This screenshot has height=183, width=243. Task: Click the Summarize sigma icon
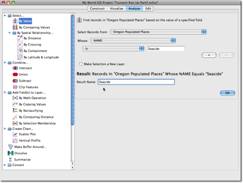click(11, 160)
